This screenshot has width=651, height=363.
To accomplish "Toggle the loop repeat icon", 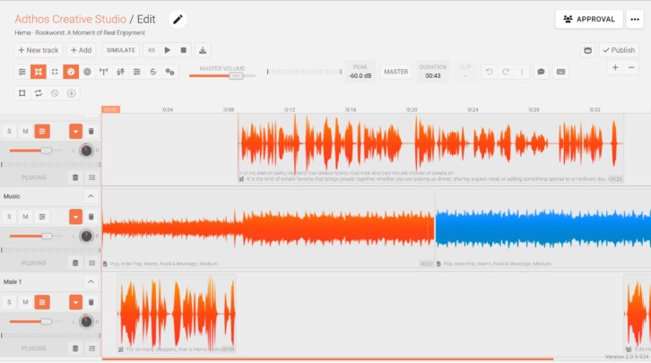I will [39, 93].
